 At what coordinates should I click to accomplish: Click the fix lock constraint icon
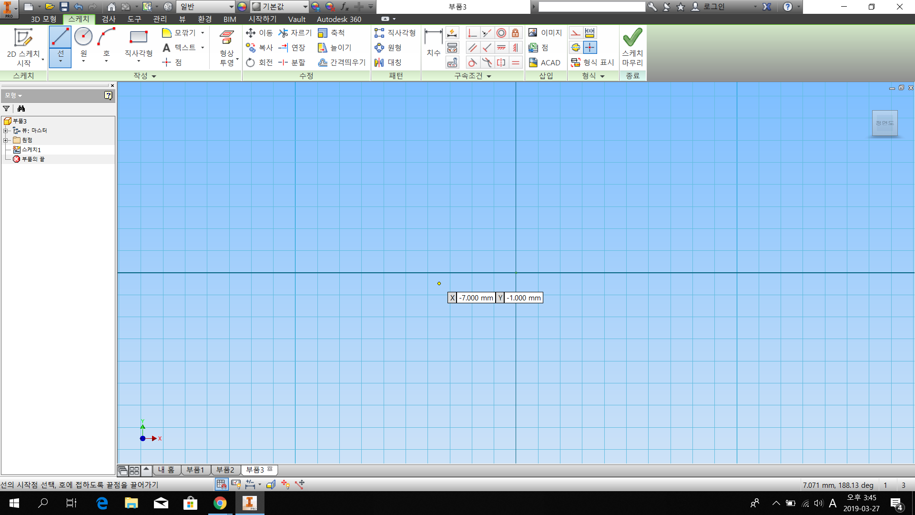tap(515, 33)
